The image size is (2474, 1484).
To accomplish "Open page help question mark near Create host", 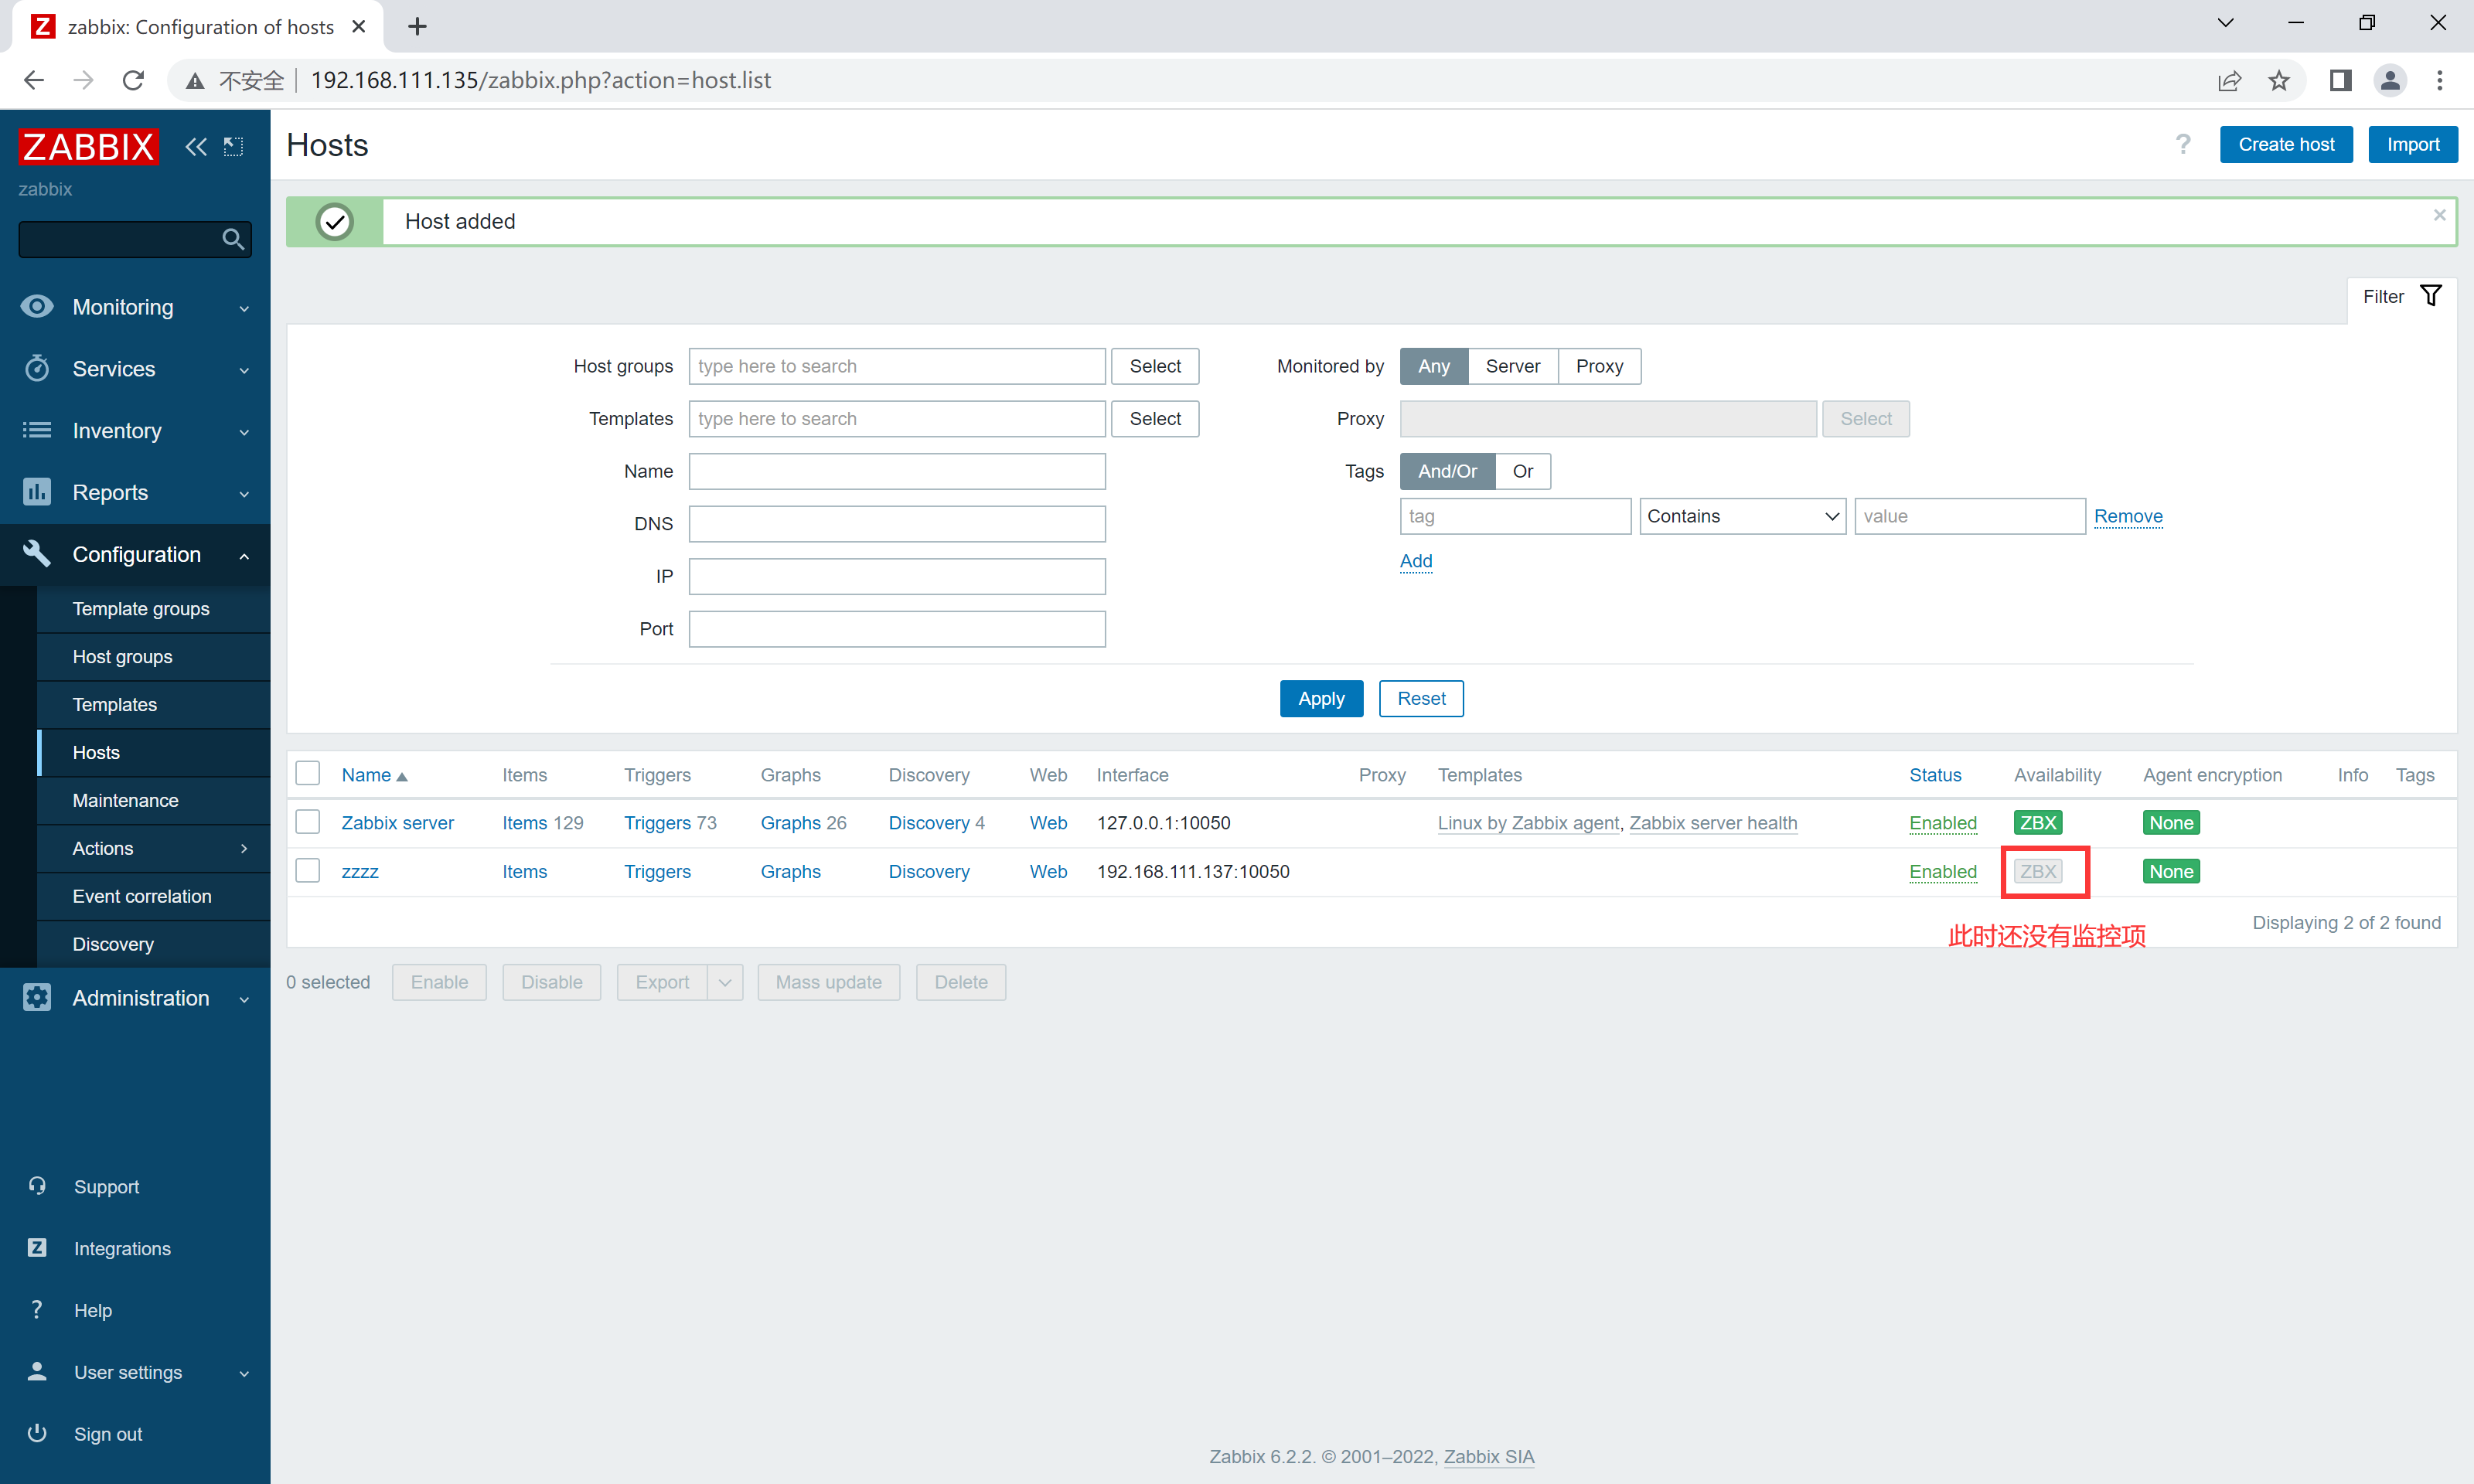I will 2183,144.
